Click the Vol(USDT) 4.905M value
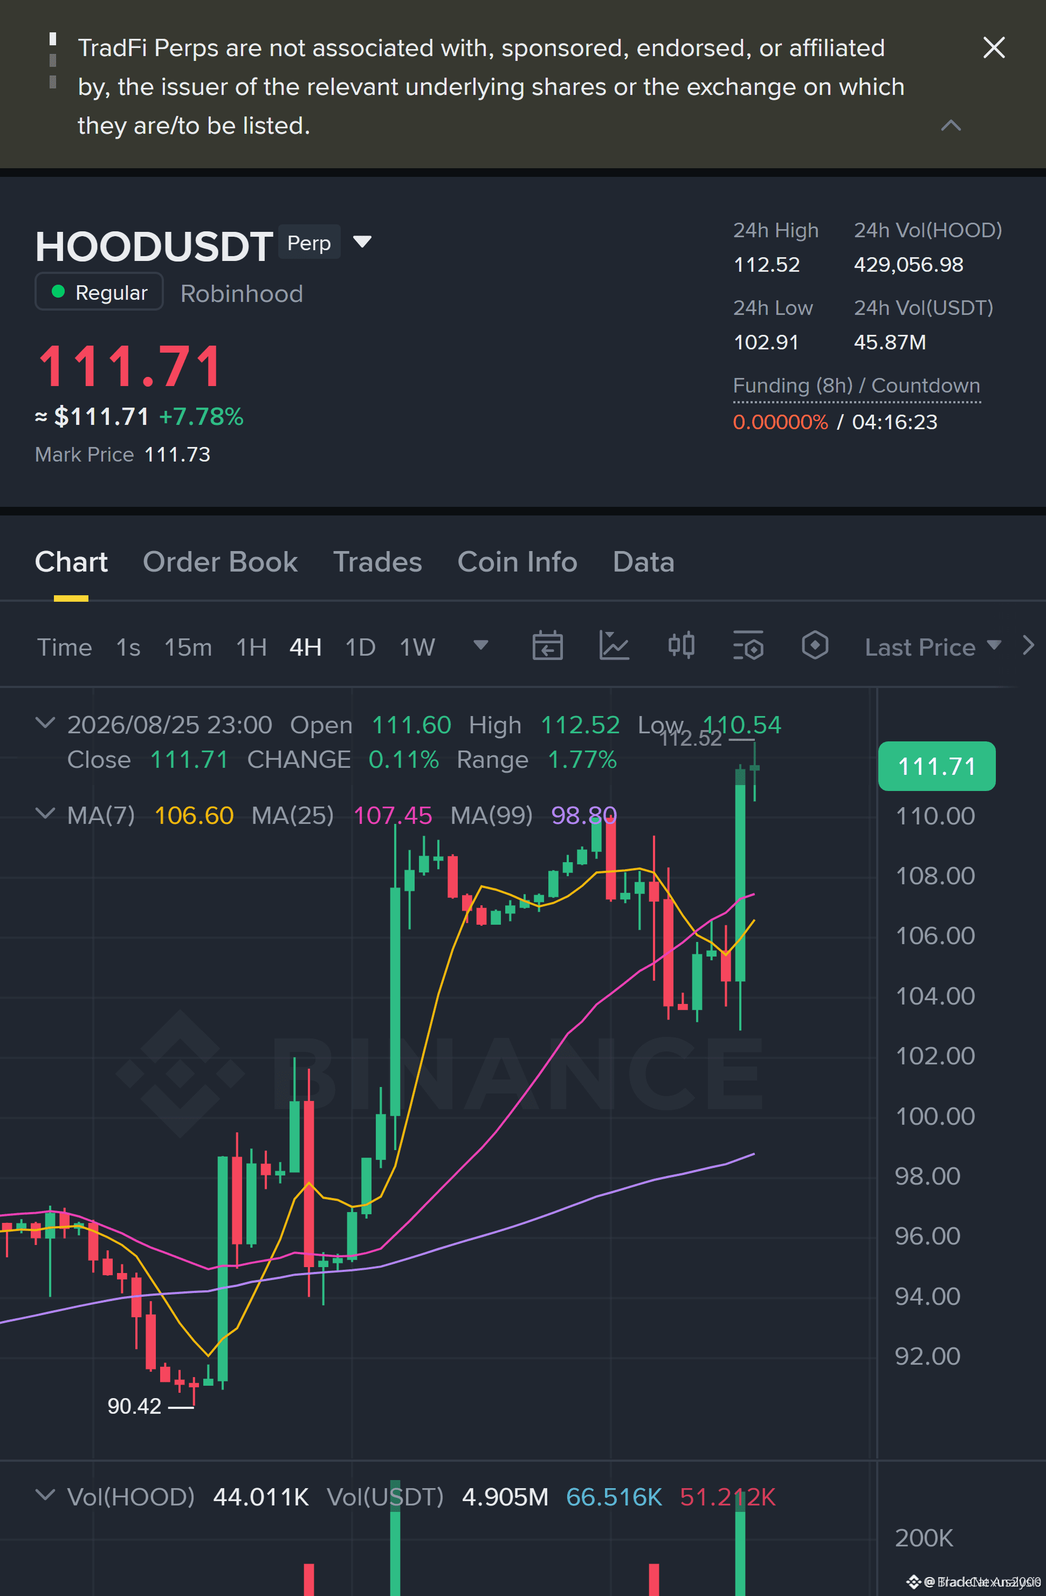Screen dimensions: 1046x1596 (x=505, y=1497)
